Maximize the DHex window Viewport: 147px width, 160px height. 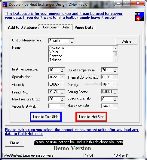(x=127, y=3)
